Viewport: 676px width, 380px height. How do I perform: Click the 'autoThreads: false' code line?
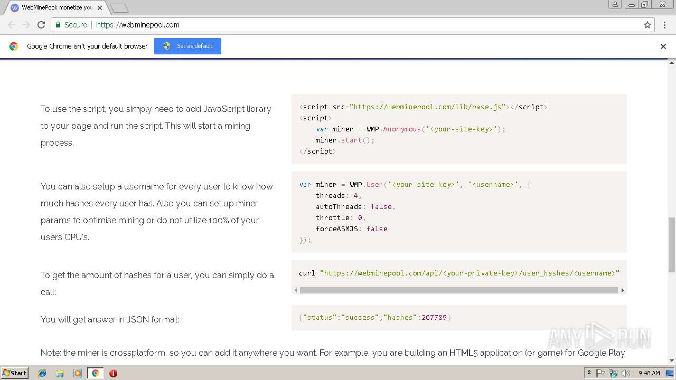pos(355,206)
